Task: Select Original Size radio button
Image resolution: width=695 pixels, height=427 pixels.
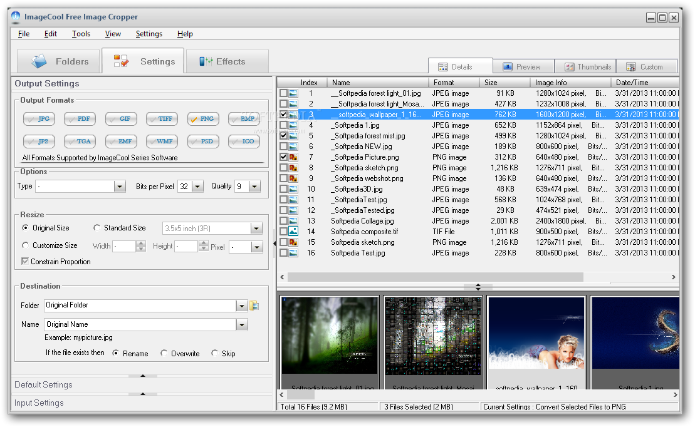Action: 25,228
